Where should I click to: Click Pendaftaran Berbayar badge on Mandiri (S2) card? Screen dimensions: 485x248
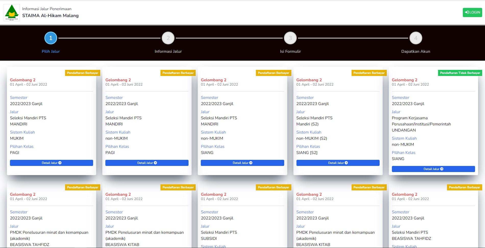pos(369,73)
